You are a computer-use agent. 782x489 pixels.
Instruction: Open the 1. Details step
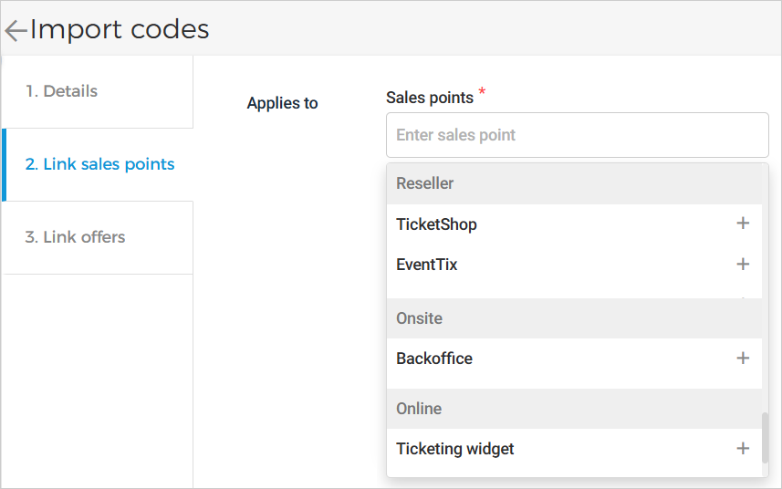point(61,91)
